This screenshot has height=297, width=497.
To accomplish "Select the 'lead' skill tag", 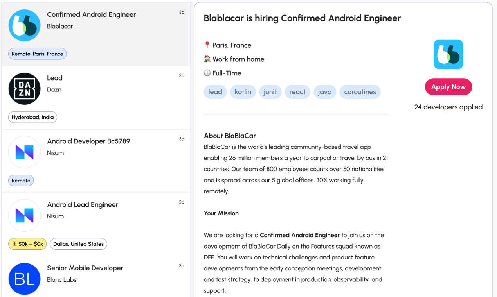I will (215, 92).
